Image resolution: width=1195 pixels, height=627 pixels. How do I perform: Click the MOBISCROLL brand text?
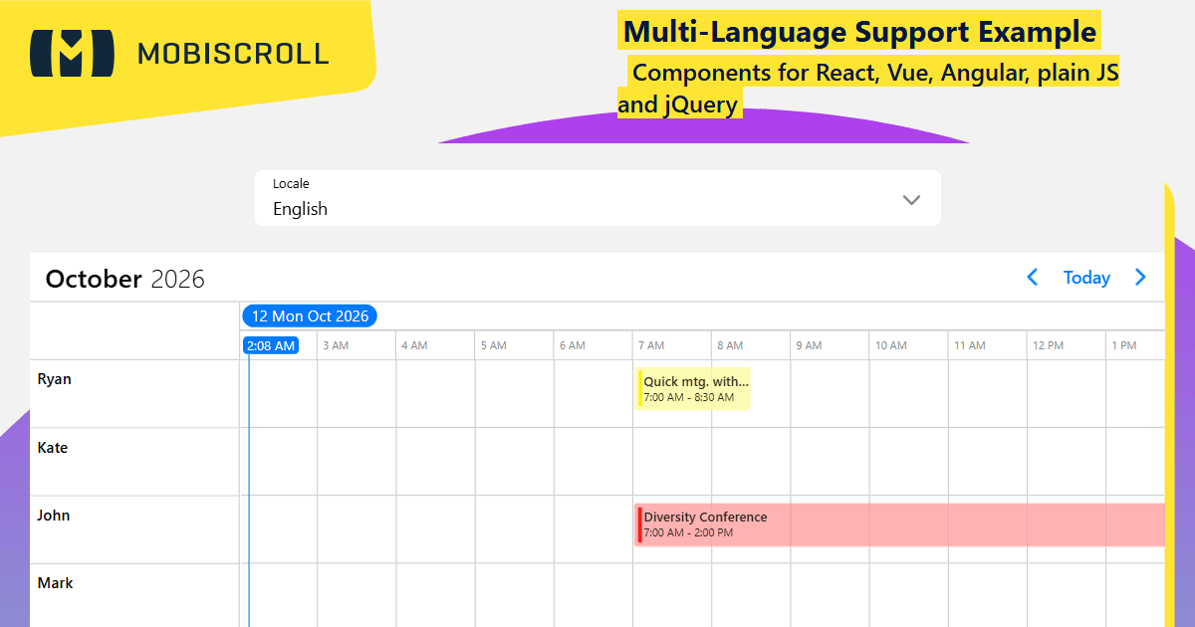[x=233, y=54]
